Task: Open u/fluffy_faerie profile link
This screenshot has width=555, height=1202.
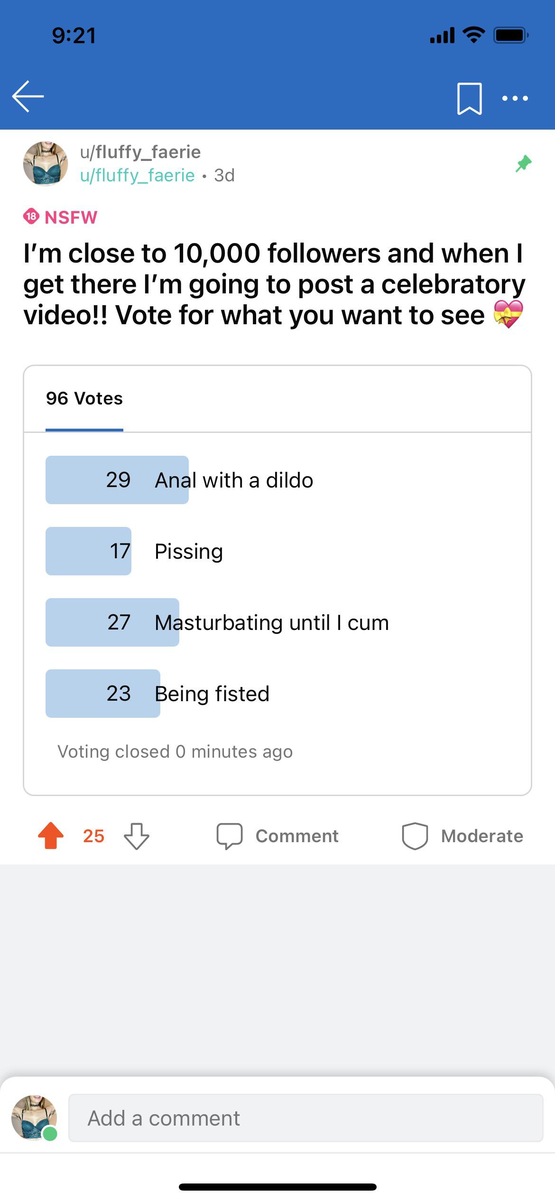Action: pos(136,175)
